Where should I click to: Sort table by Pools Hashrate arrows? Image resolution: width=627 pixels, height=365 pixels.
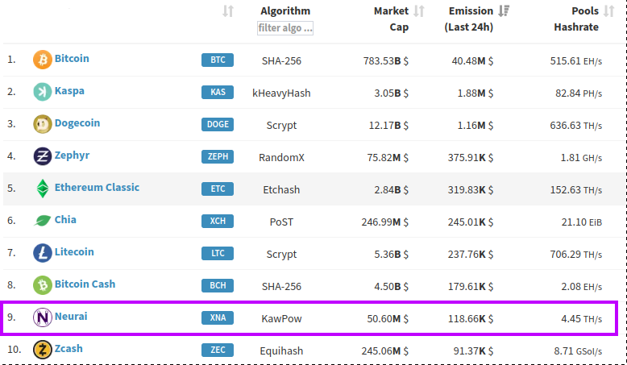[x=608, y=10]
